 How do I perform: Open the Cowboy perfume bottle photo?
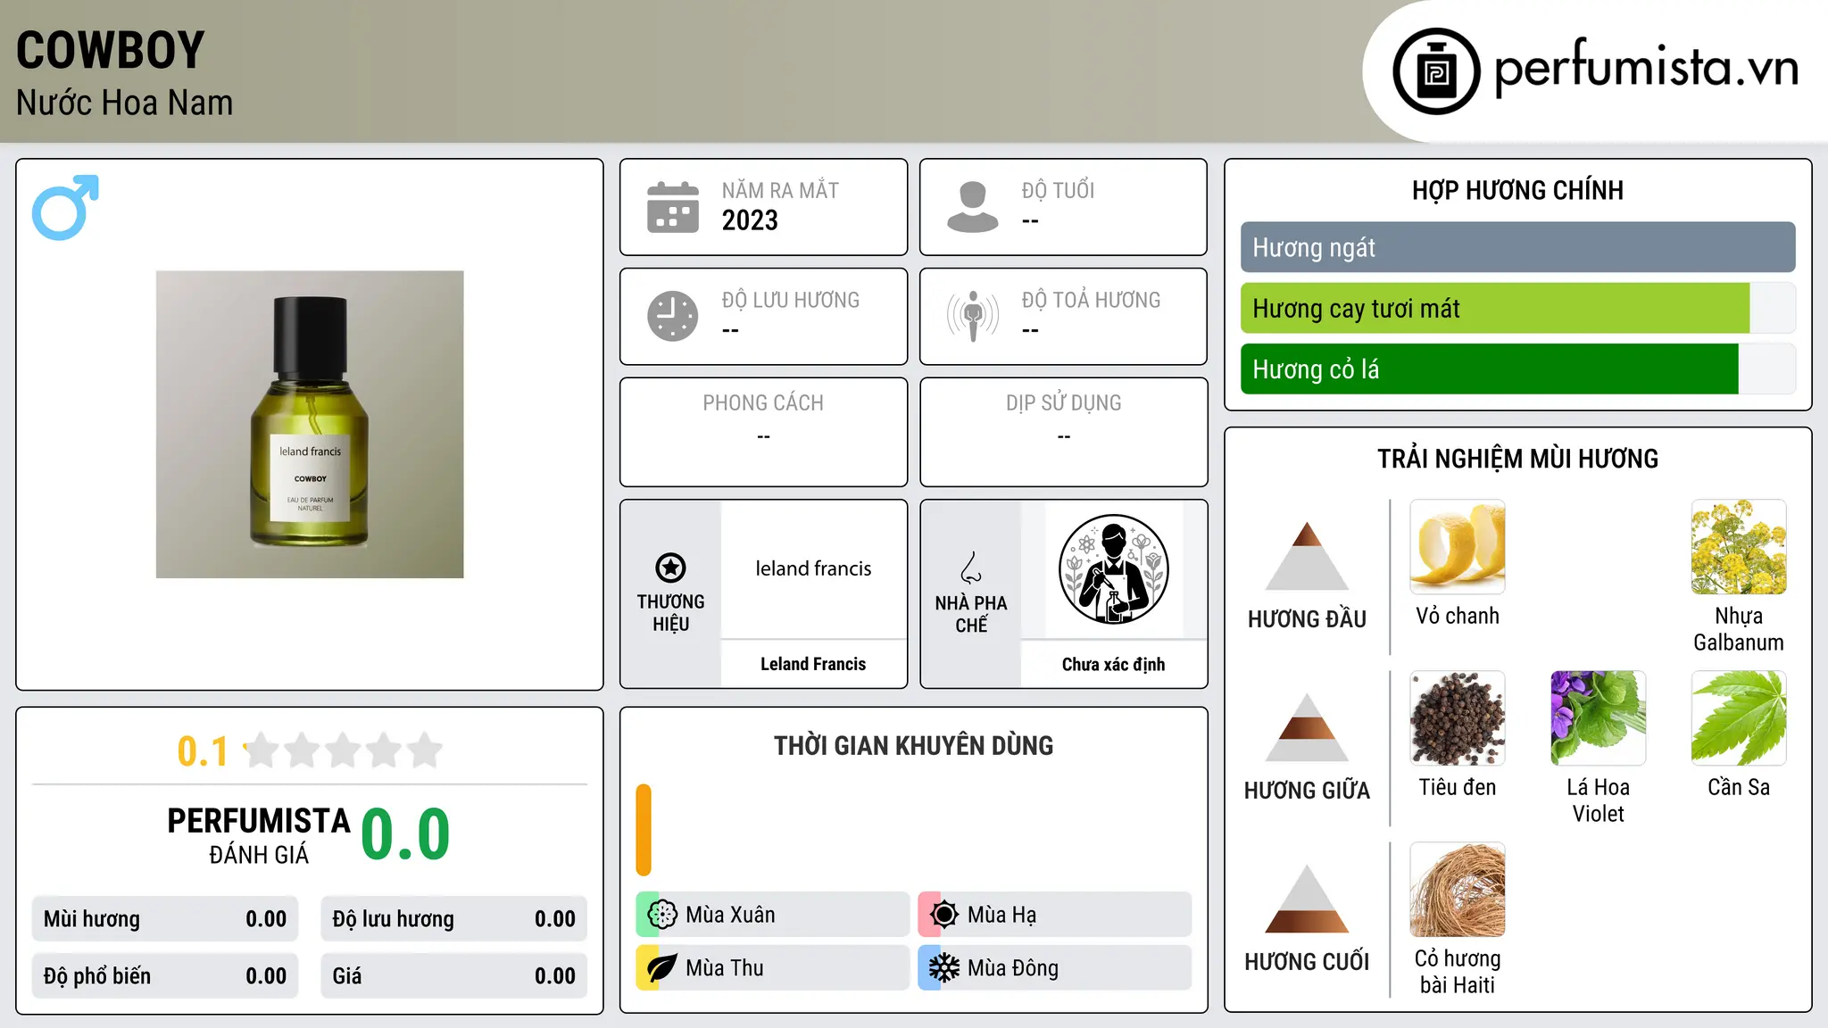tap(310, 425)
